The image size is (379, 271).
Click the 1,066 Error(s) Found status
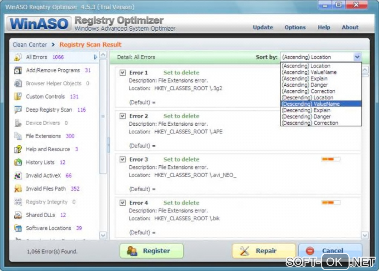click(52, 252)
